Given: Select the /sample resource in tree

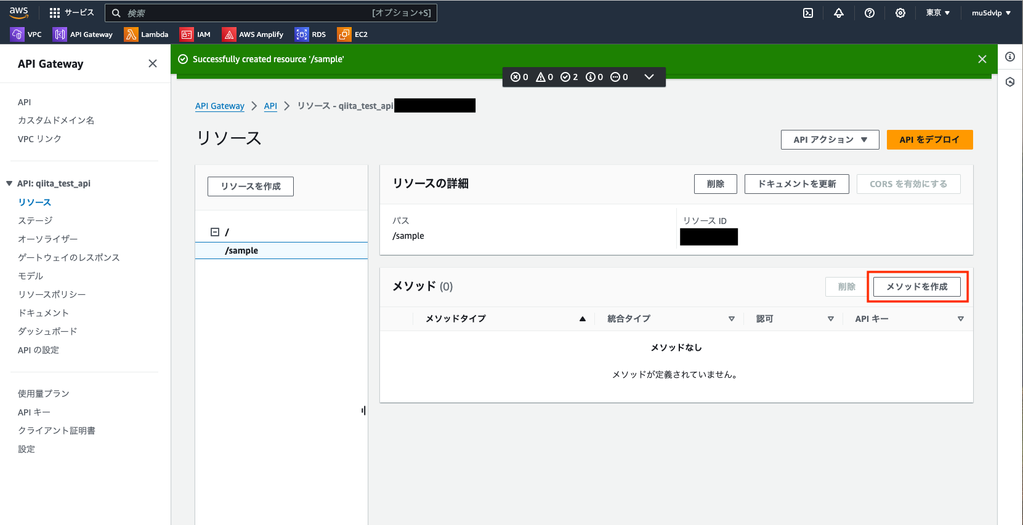Looking at the screenshot, I should pos(281,250).
